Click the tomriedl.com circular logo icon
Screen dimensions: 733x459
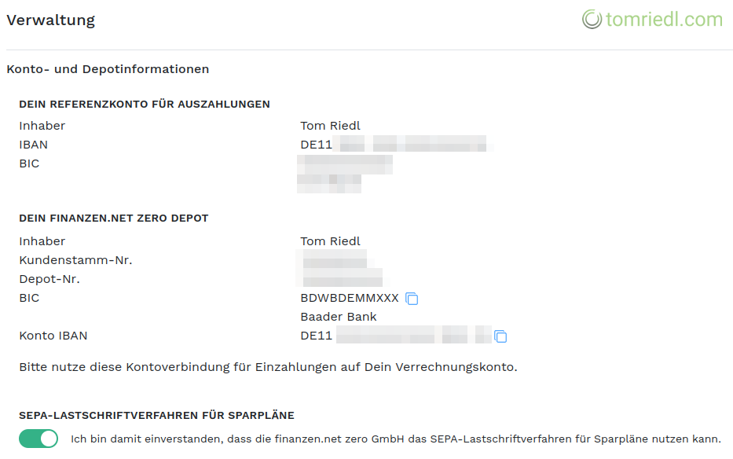(592, 20)
